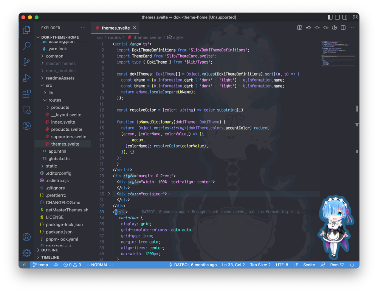Go to previous change arrow-circle icon
Screen dimensions: 378x293
308,28
